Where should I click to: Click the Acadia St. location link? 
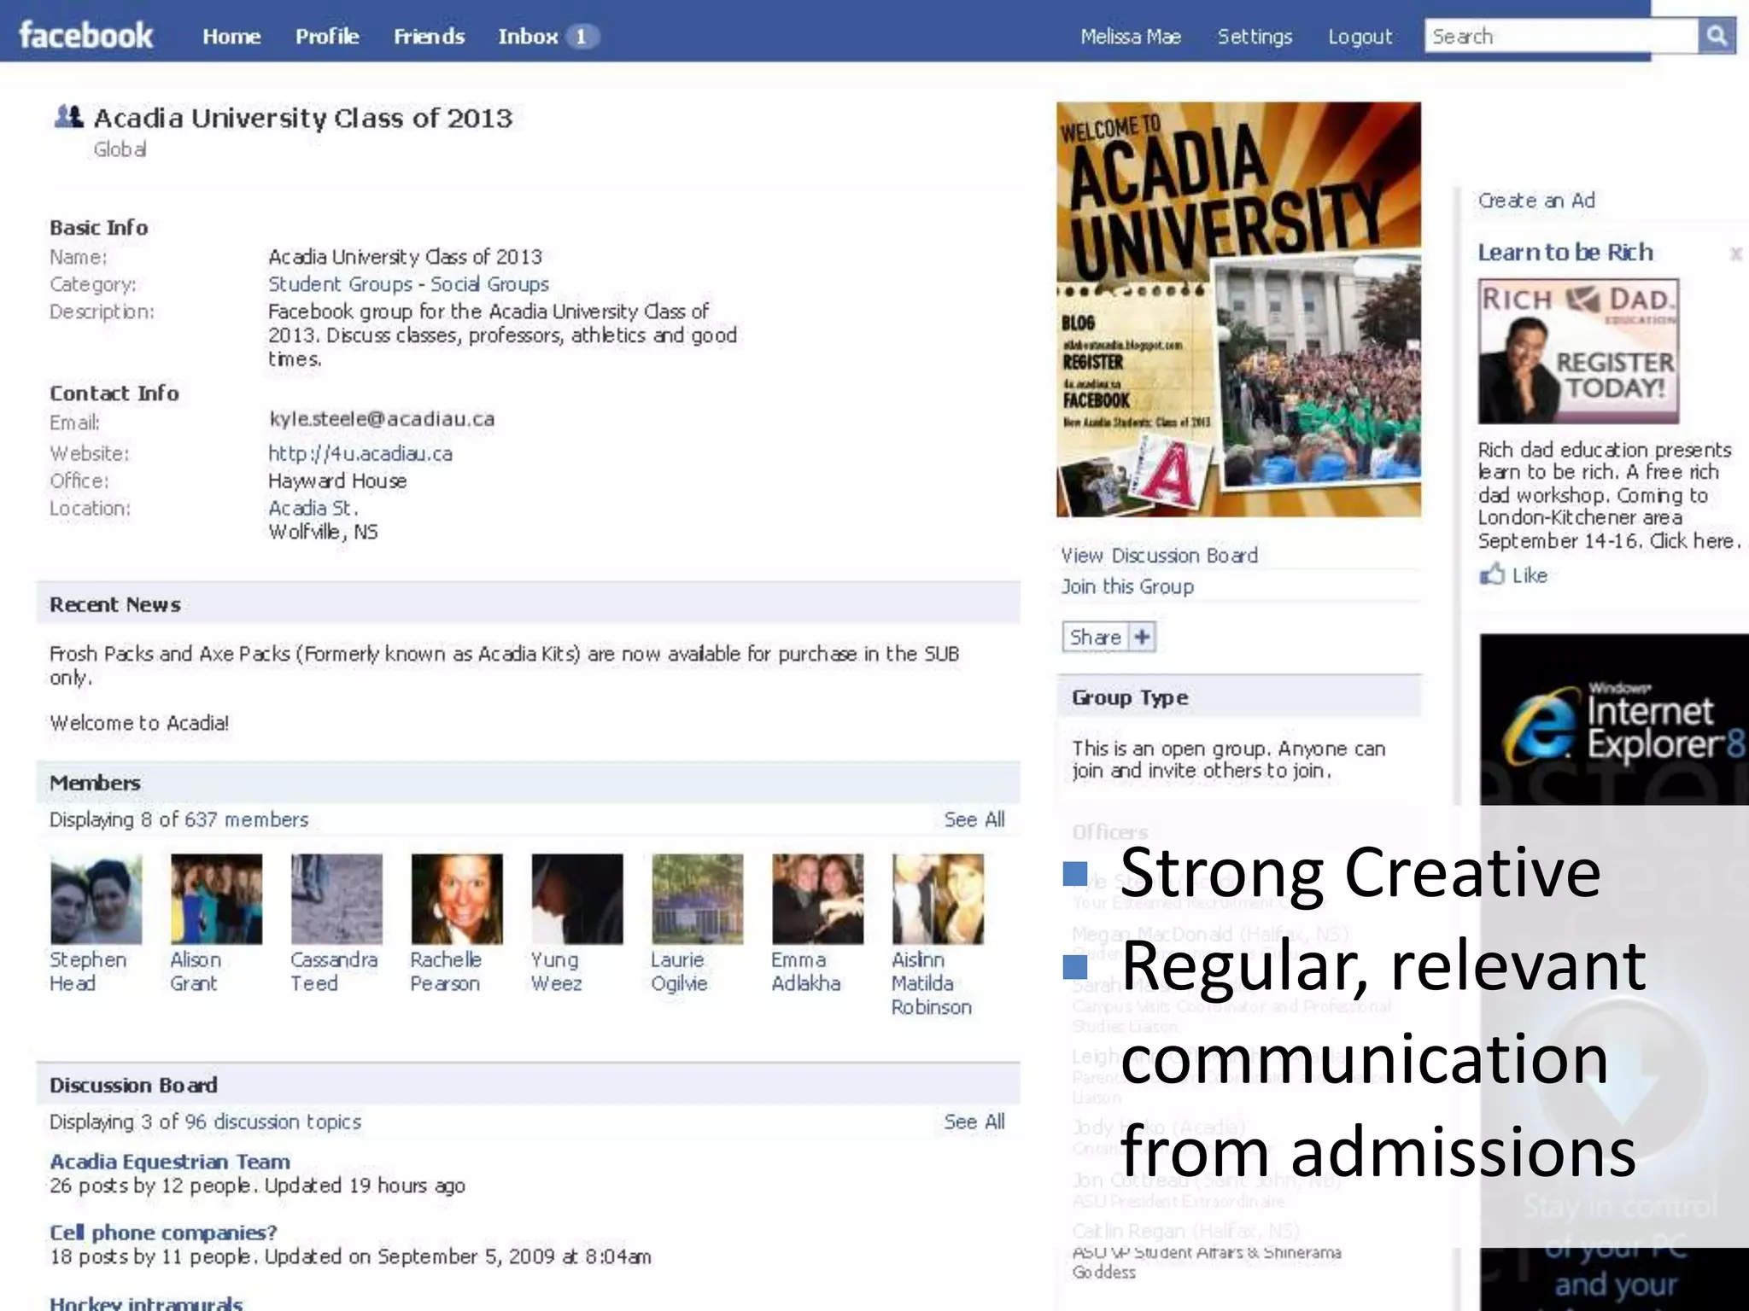[x=313, y=508]
